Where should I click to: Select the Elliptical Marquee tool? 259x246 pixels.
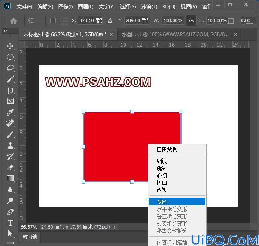coord(10,57)
